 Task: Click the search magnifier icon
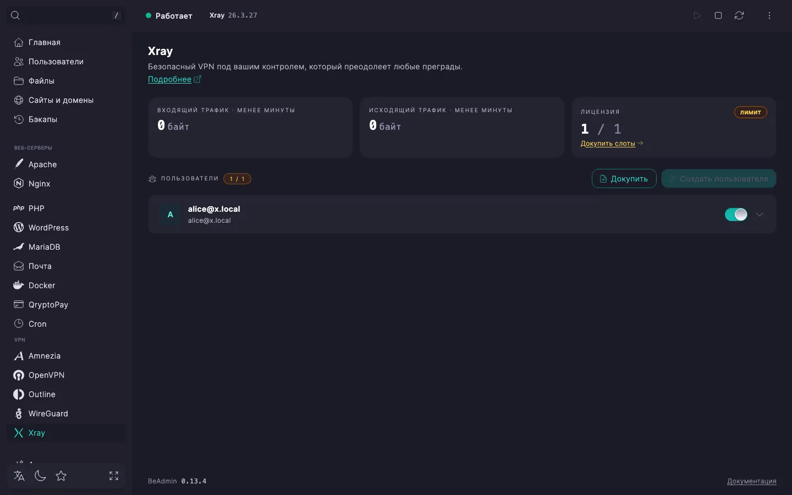pyautogui.click(x=15, y=15)
